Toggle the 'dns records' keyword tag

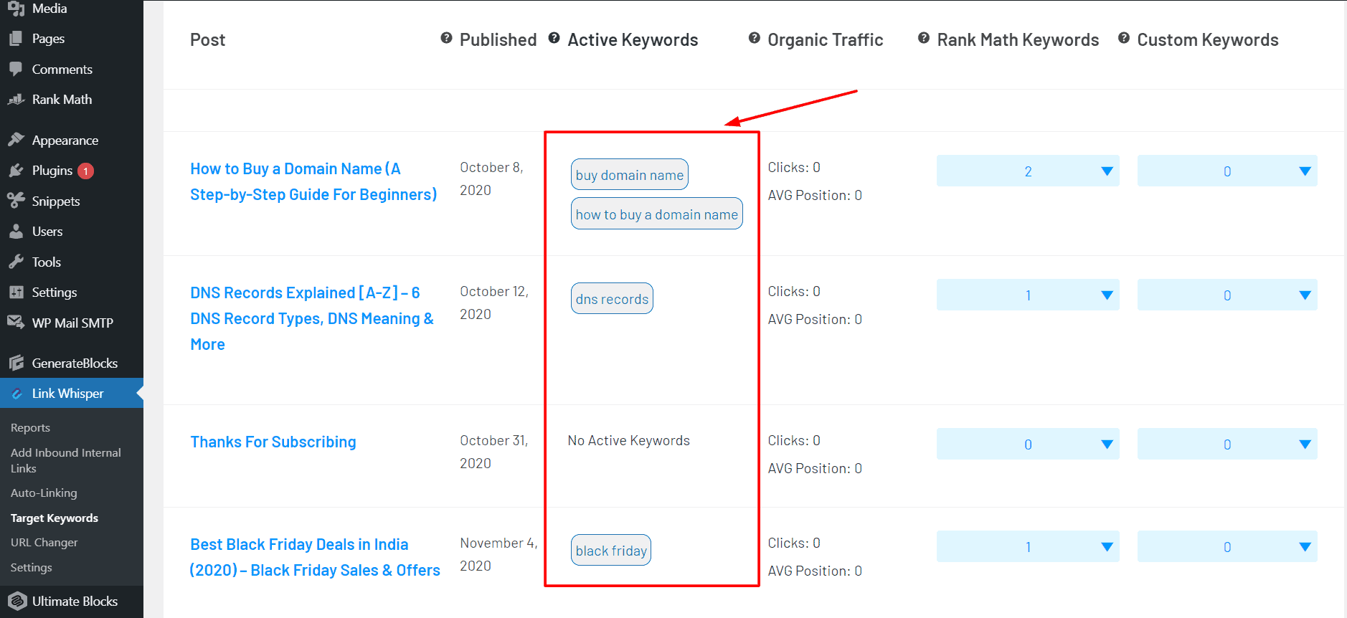[x=612, y=299]
